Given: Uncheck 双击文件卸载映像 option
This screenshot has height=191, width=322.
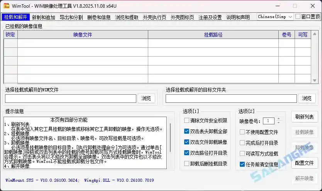Looking at the screenshot, I should click(186, 142).
